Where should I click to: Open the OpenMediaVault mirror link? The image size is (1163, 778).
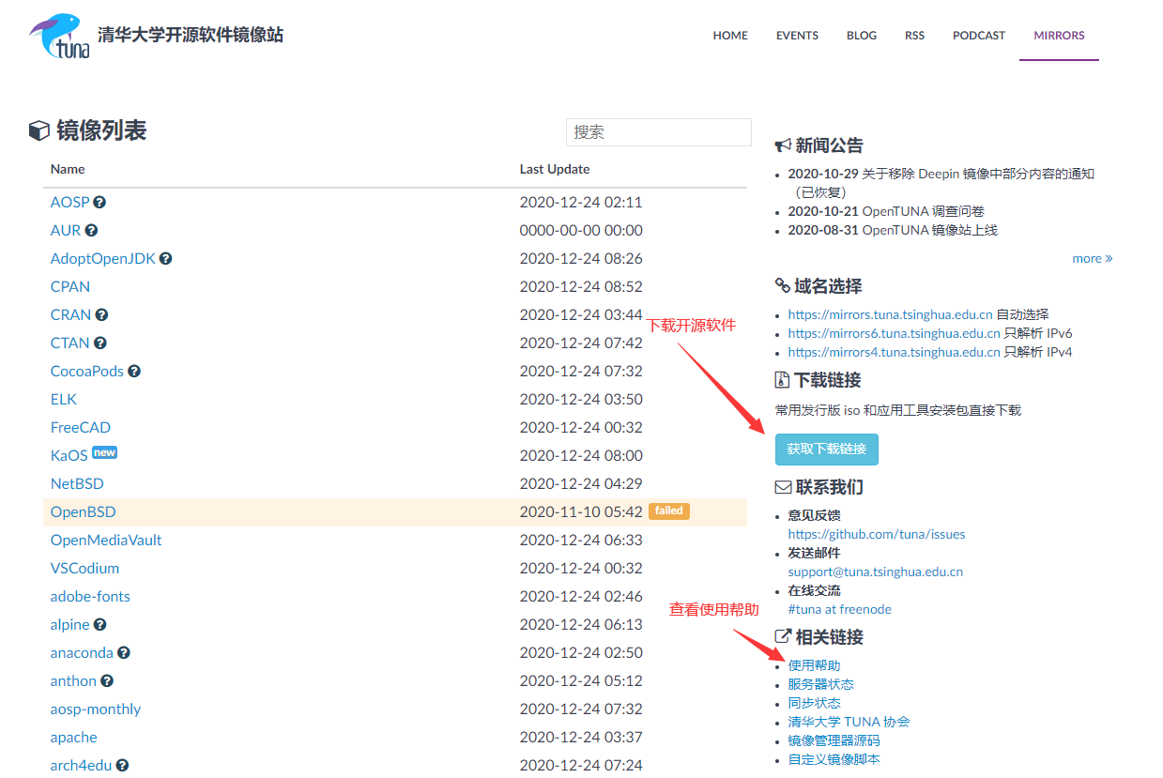click(x=106, y=540)
